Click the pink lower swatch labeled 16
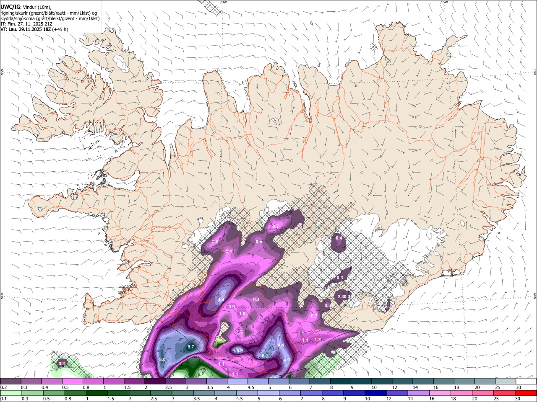 click(x=440, y=393)
